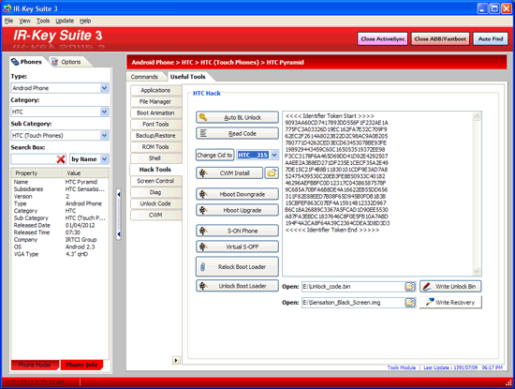Browse for Sensation_Black_Screen.img file icon
The width and height of the screenshot is (515, 389).
(x=410, y=302)
